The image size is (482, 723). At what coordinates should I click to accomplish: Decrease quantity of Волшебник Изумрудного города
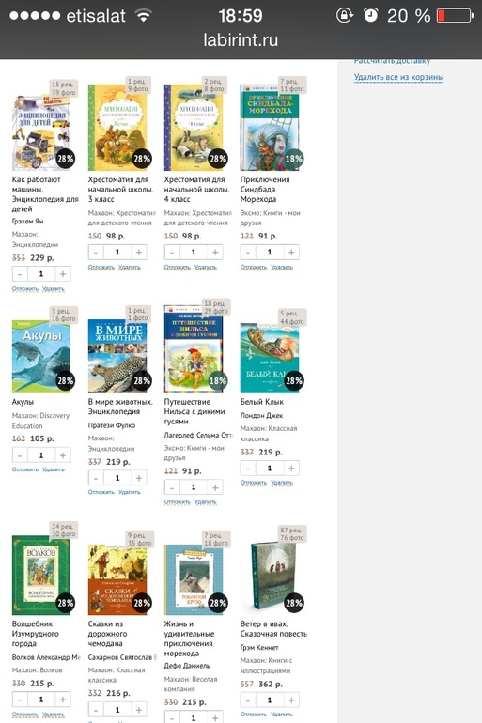(x=20, y=700)
